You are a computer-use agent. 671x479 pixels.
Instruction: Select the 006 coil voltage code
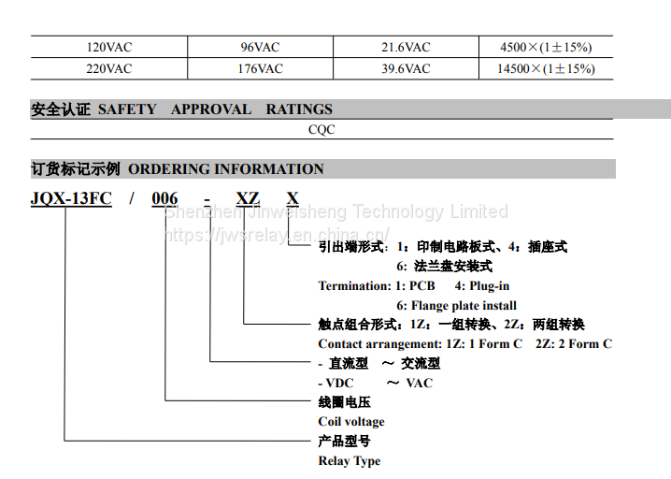pos(164,197)
